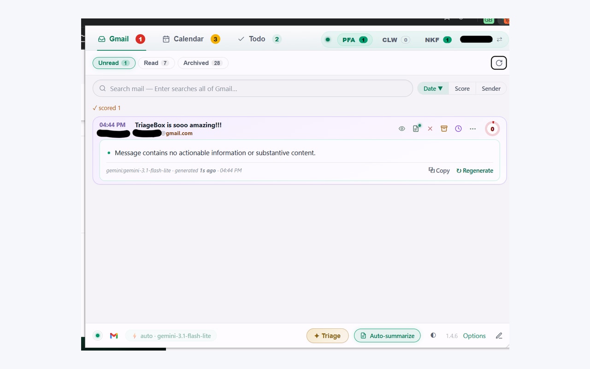Regenerate the email summary
Screen dimensions: 590x369
[x=475, y=171]
